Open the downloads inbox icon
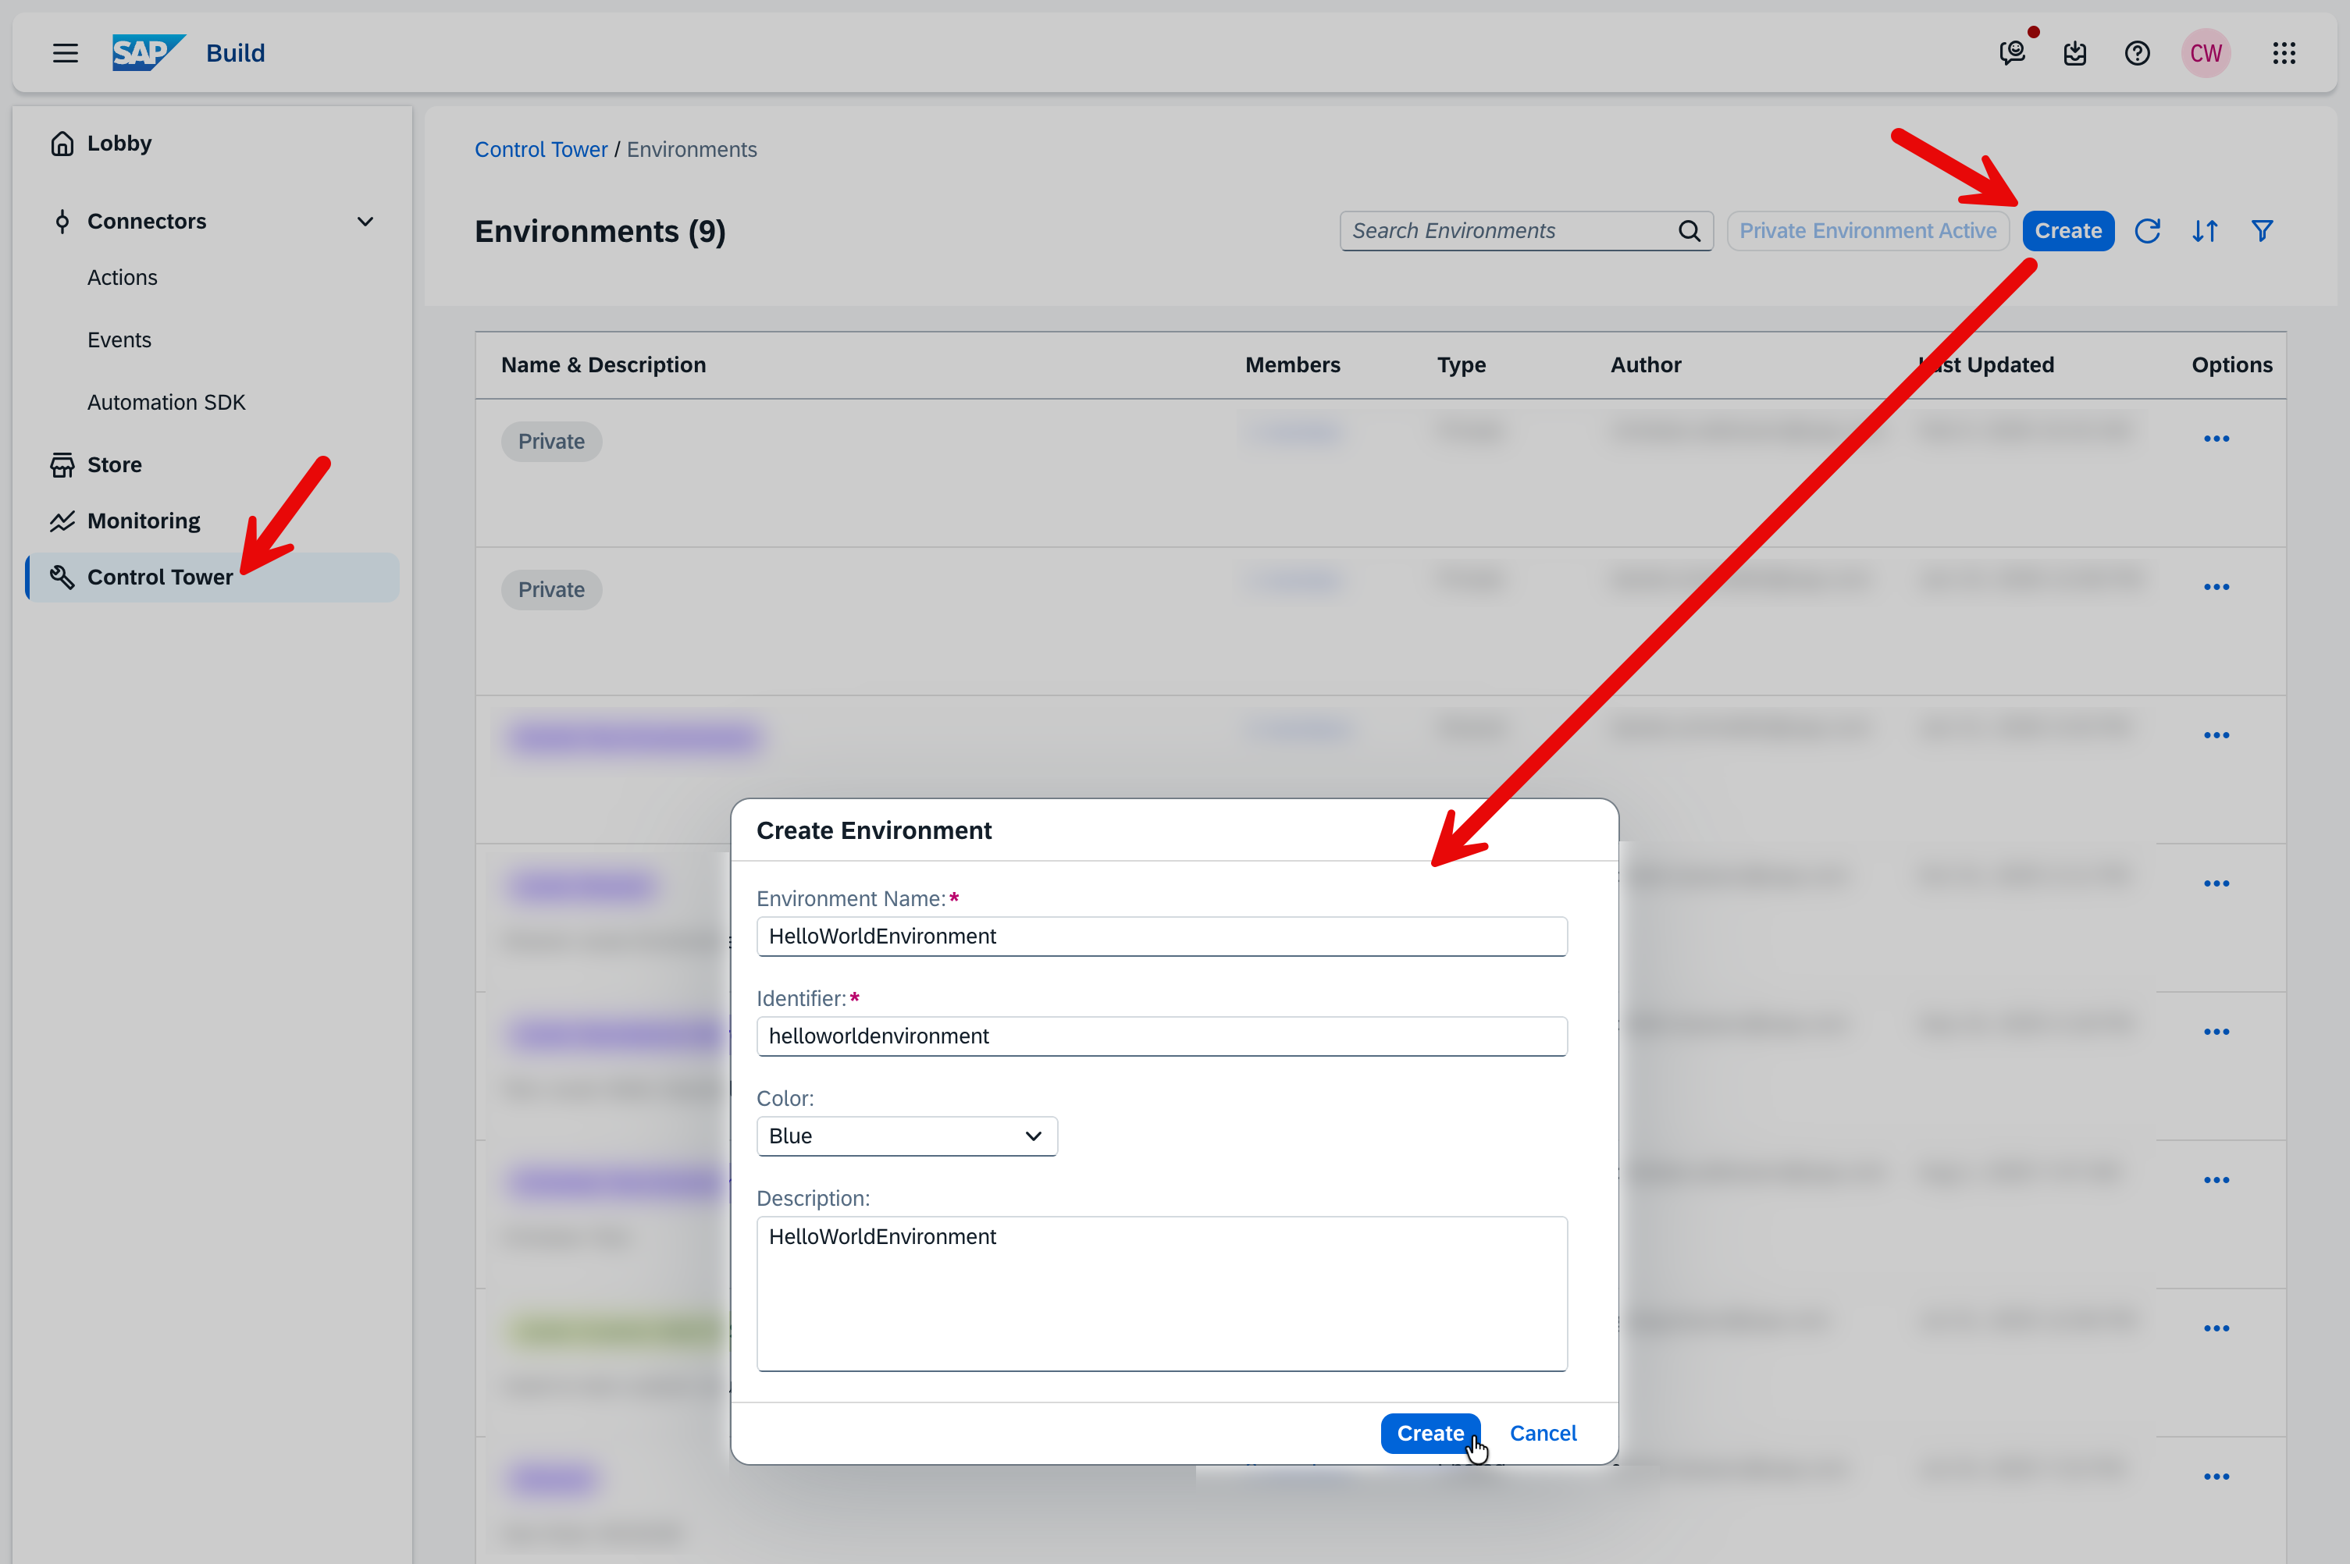The image size is (2350, 1564). (x=2074, y=53)
